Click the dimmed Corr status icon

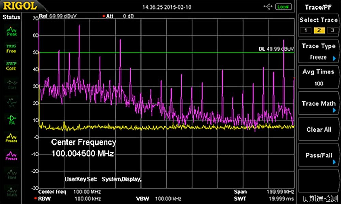pyautogui.click(x=12, y=84)
